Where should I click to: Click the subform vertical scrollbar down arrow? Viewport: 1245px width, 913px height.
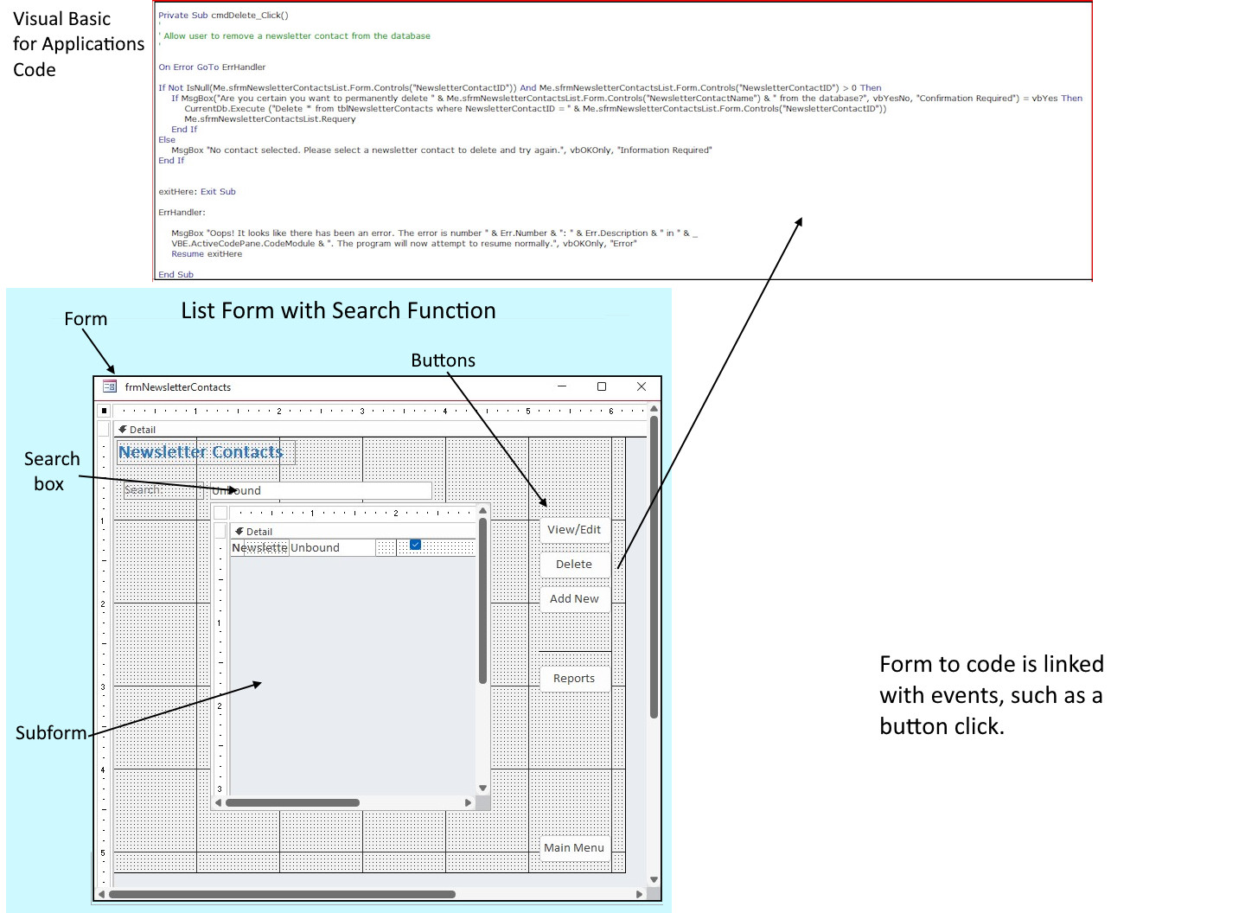482,788
